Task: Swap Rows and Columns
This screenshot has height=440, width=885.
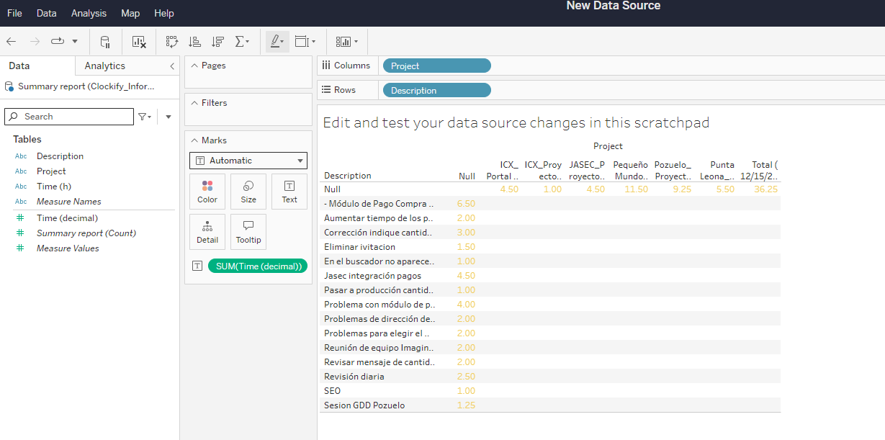Action: click(x=171, y=41)
